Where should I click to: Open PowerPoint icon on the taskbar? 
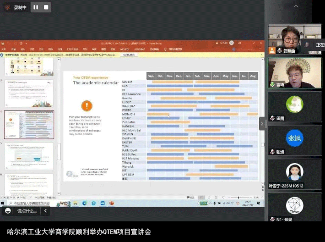pos(112,203)
